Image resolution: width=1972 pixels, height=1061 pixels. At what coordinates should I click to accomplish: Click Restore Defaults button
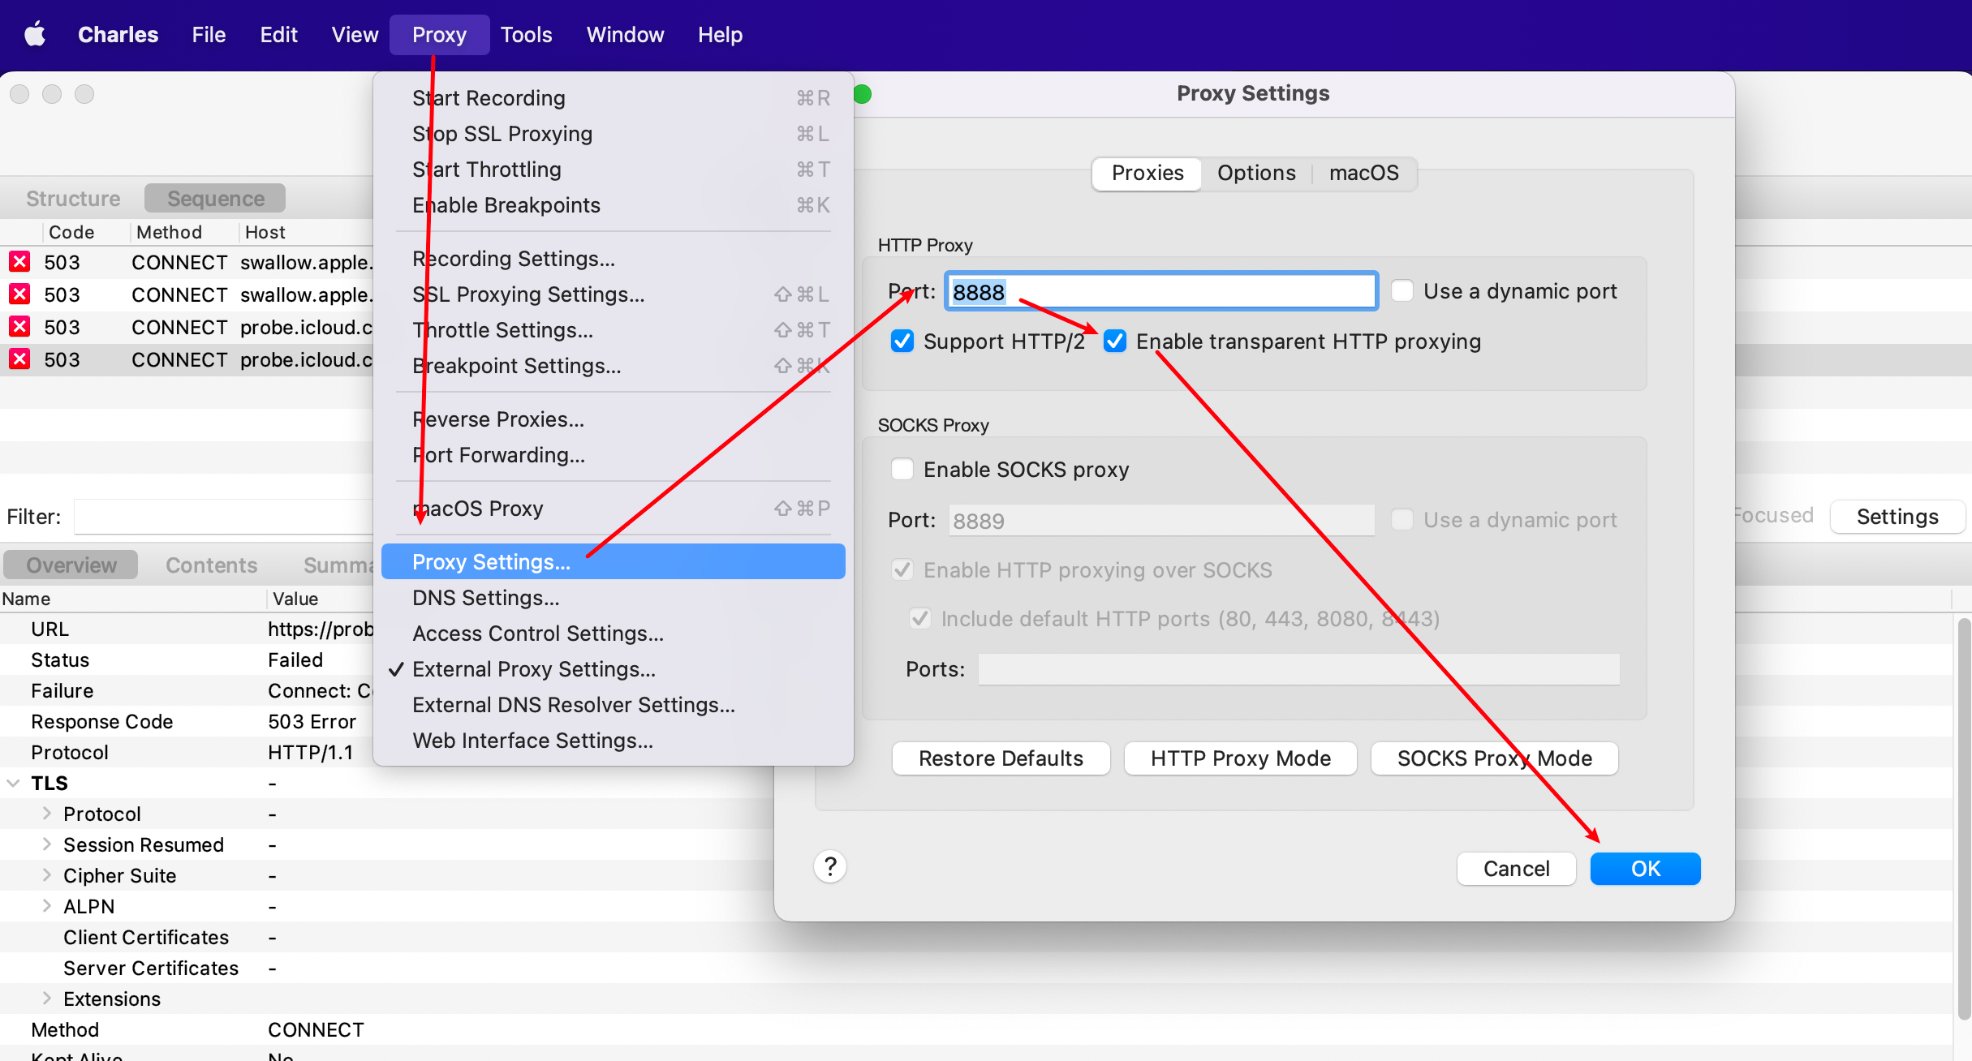[x=1001, y=758]
